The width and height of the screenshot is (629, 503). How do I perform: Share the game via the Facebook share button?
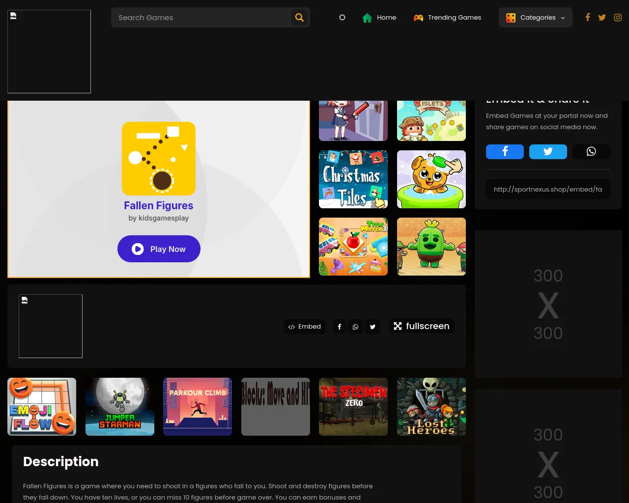point(505,151)
